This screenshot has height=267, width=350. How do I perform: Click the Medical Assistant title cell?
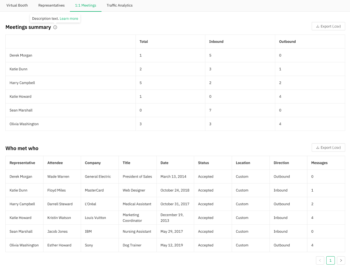tap(137, 204)
